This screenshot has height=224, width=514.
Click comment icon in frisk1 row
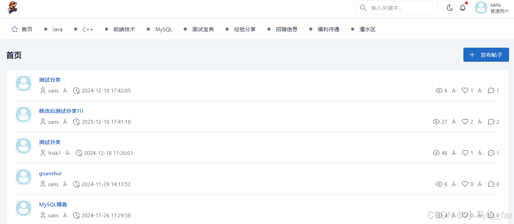coord(491,153)
